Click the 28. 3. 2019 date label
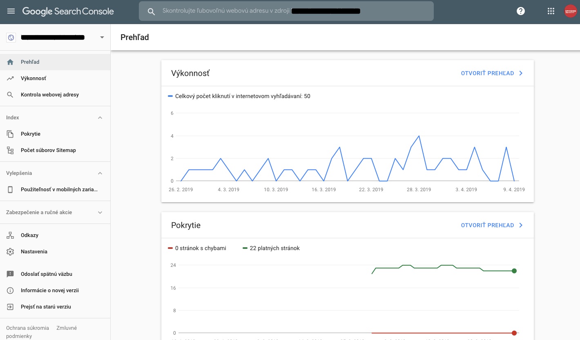580x340 pixels. pyautogui.click(x=419, y=190)
